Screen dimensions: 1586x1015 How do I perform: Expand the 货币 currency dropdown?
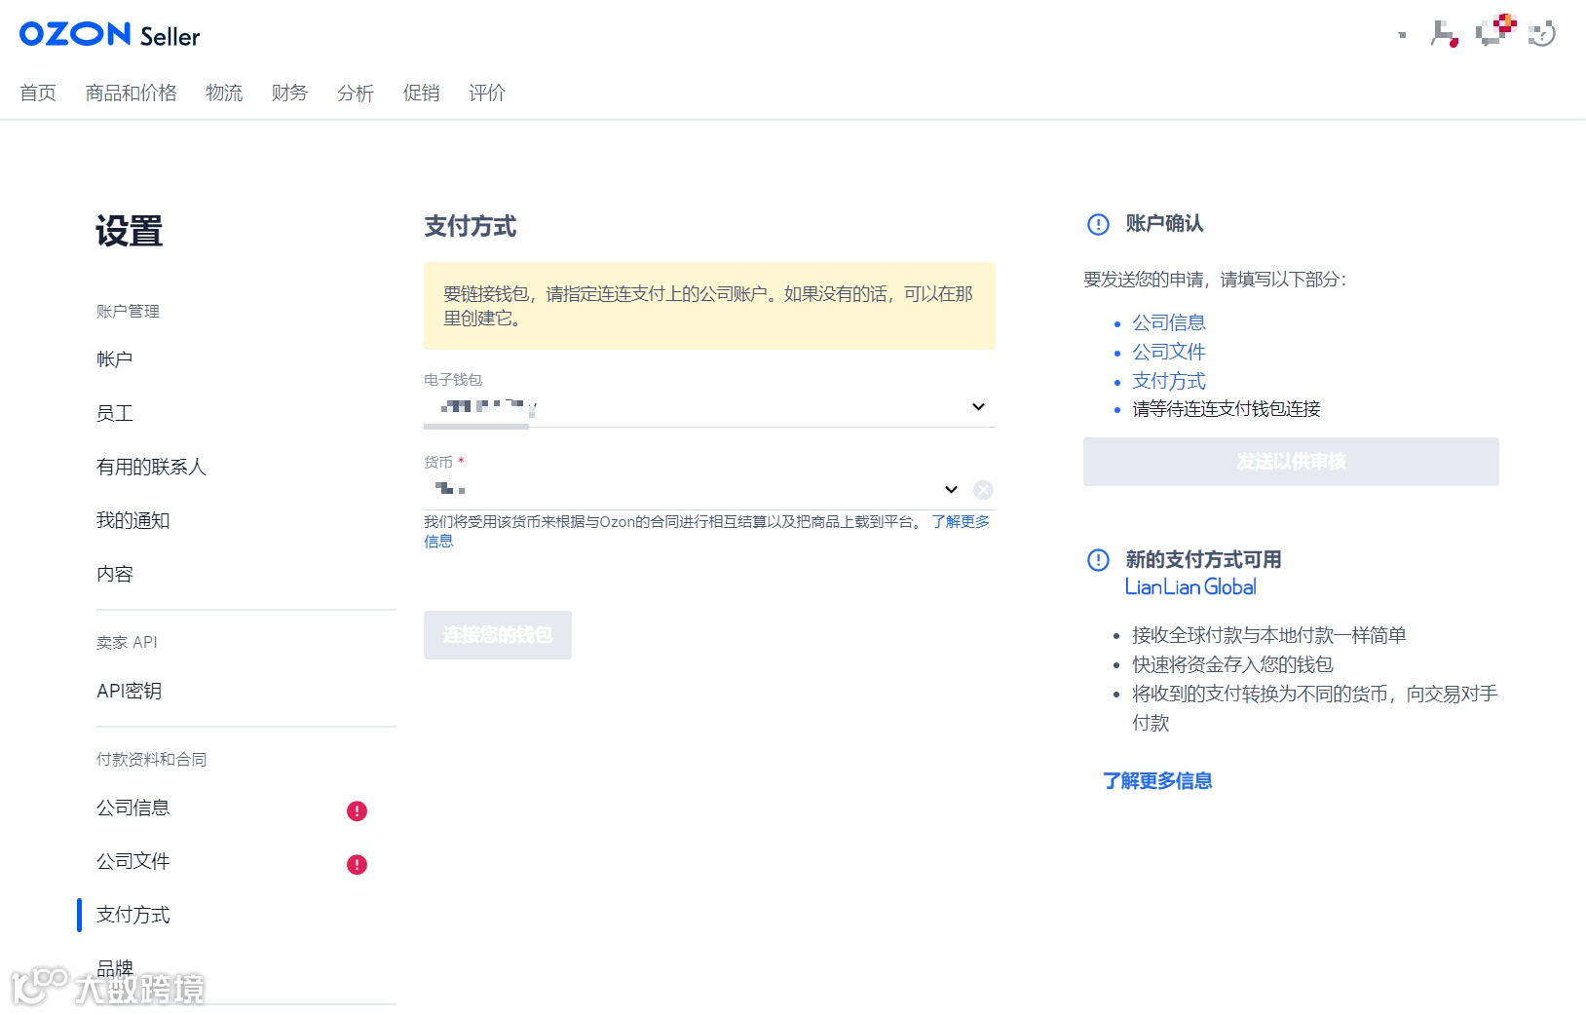pos(949,489)
